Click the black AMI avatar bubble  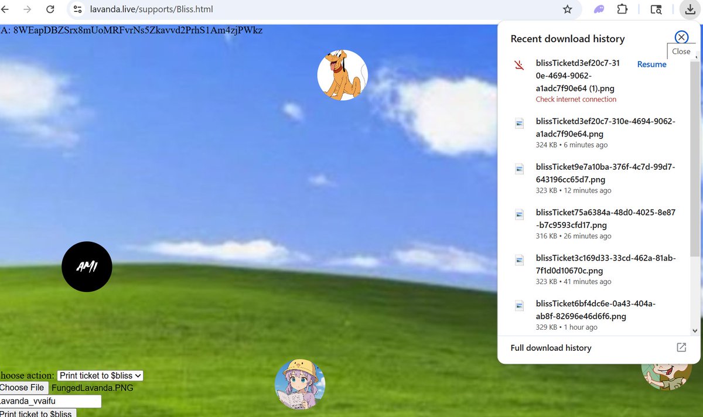coord(87,266)
